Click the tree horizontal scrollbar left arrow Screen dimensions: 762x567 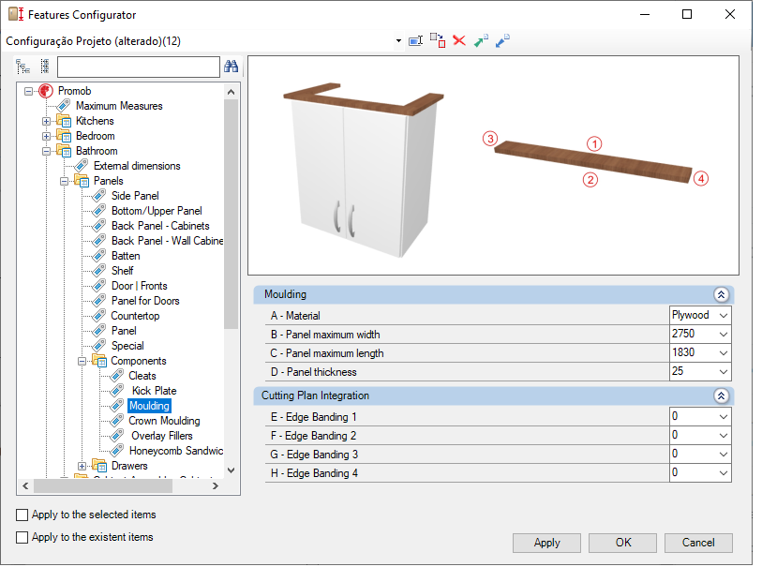pos(25,486)
